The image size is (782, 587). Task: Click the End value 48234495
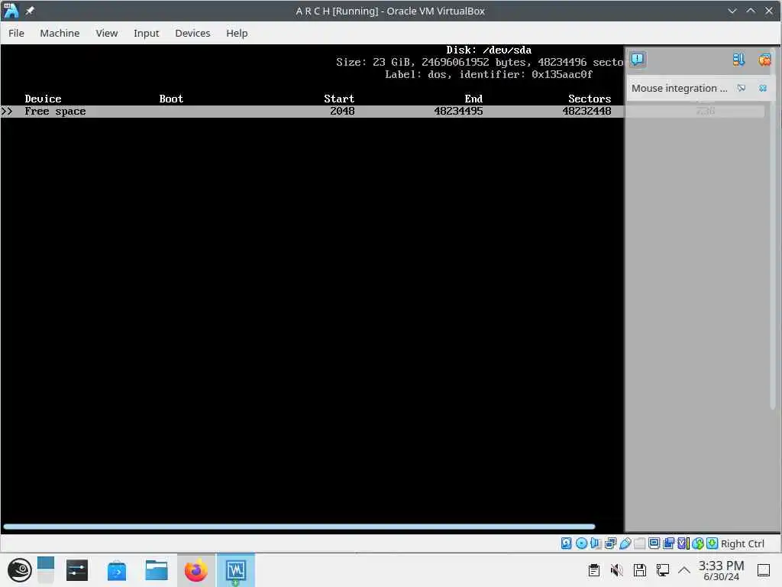tap(458, 112)
